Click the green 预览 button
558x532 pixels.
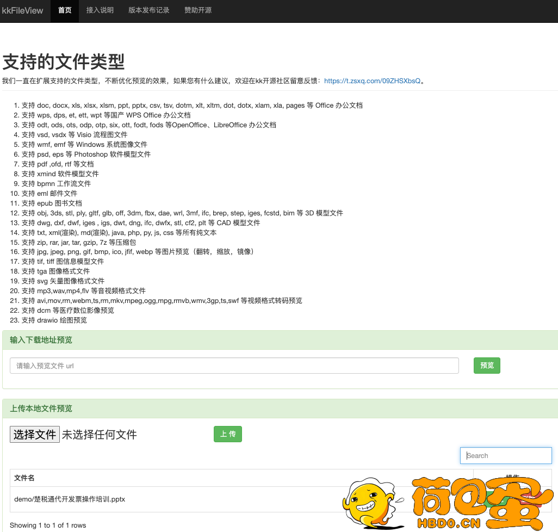tap(487, 366)
